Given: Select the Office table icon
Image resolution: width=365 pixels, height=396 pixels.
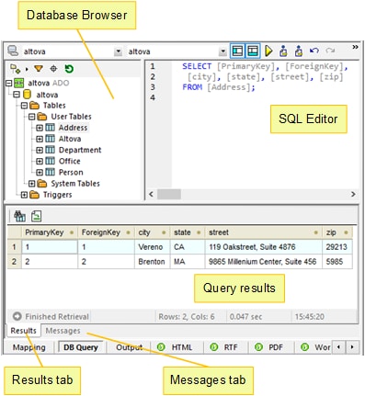Looking at the screenshot, I should coord(50,161).
